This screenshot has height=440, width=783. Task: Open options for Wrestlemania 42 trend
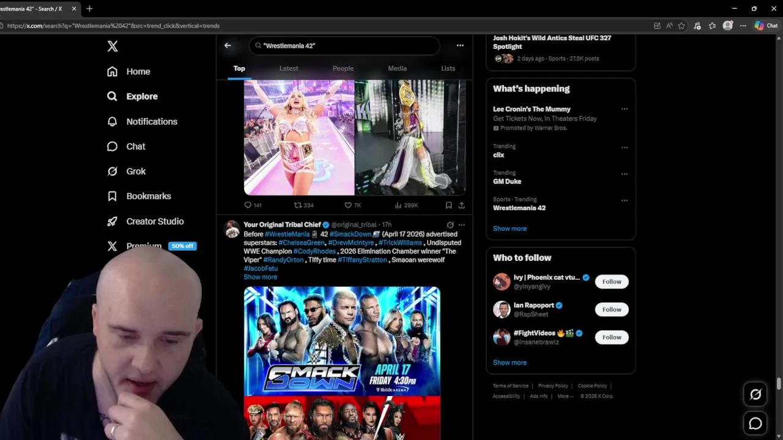pos(625,200)
